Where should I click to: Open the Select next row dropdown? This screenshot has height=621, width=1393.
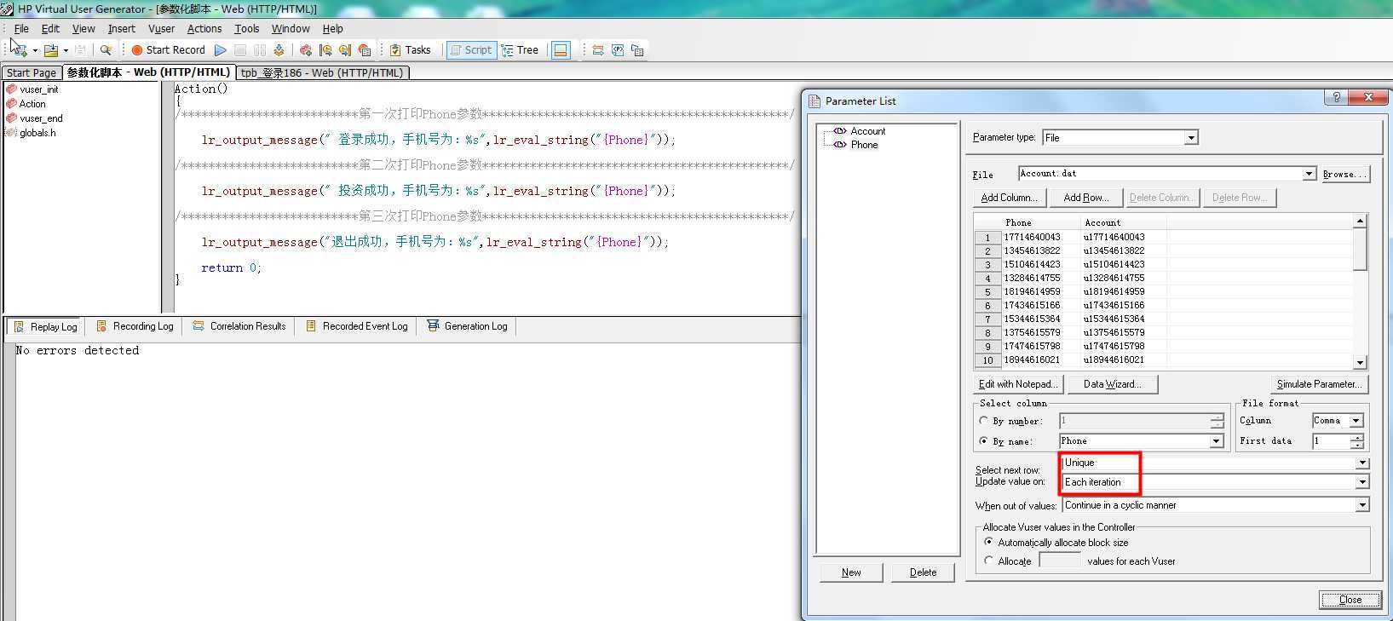1362,463
